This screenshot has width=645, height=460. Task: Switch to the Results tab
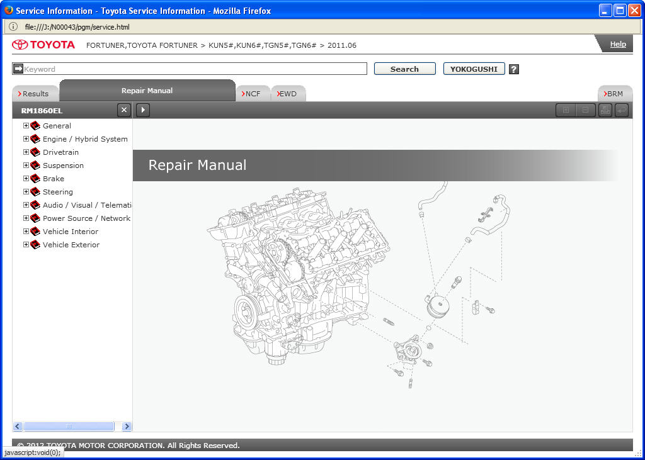pos(35,94)
